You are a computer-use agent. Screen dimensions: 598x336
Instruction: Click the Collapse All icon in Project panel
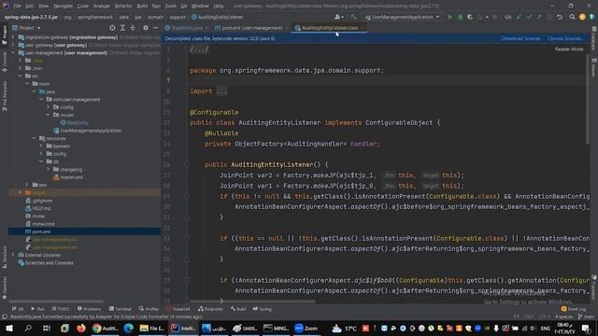133,28
